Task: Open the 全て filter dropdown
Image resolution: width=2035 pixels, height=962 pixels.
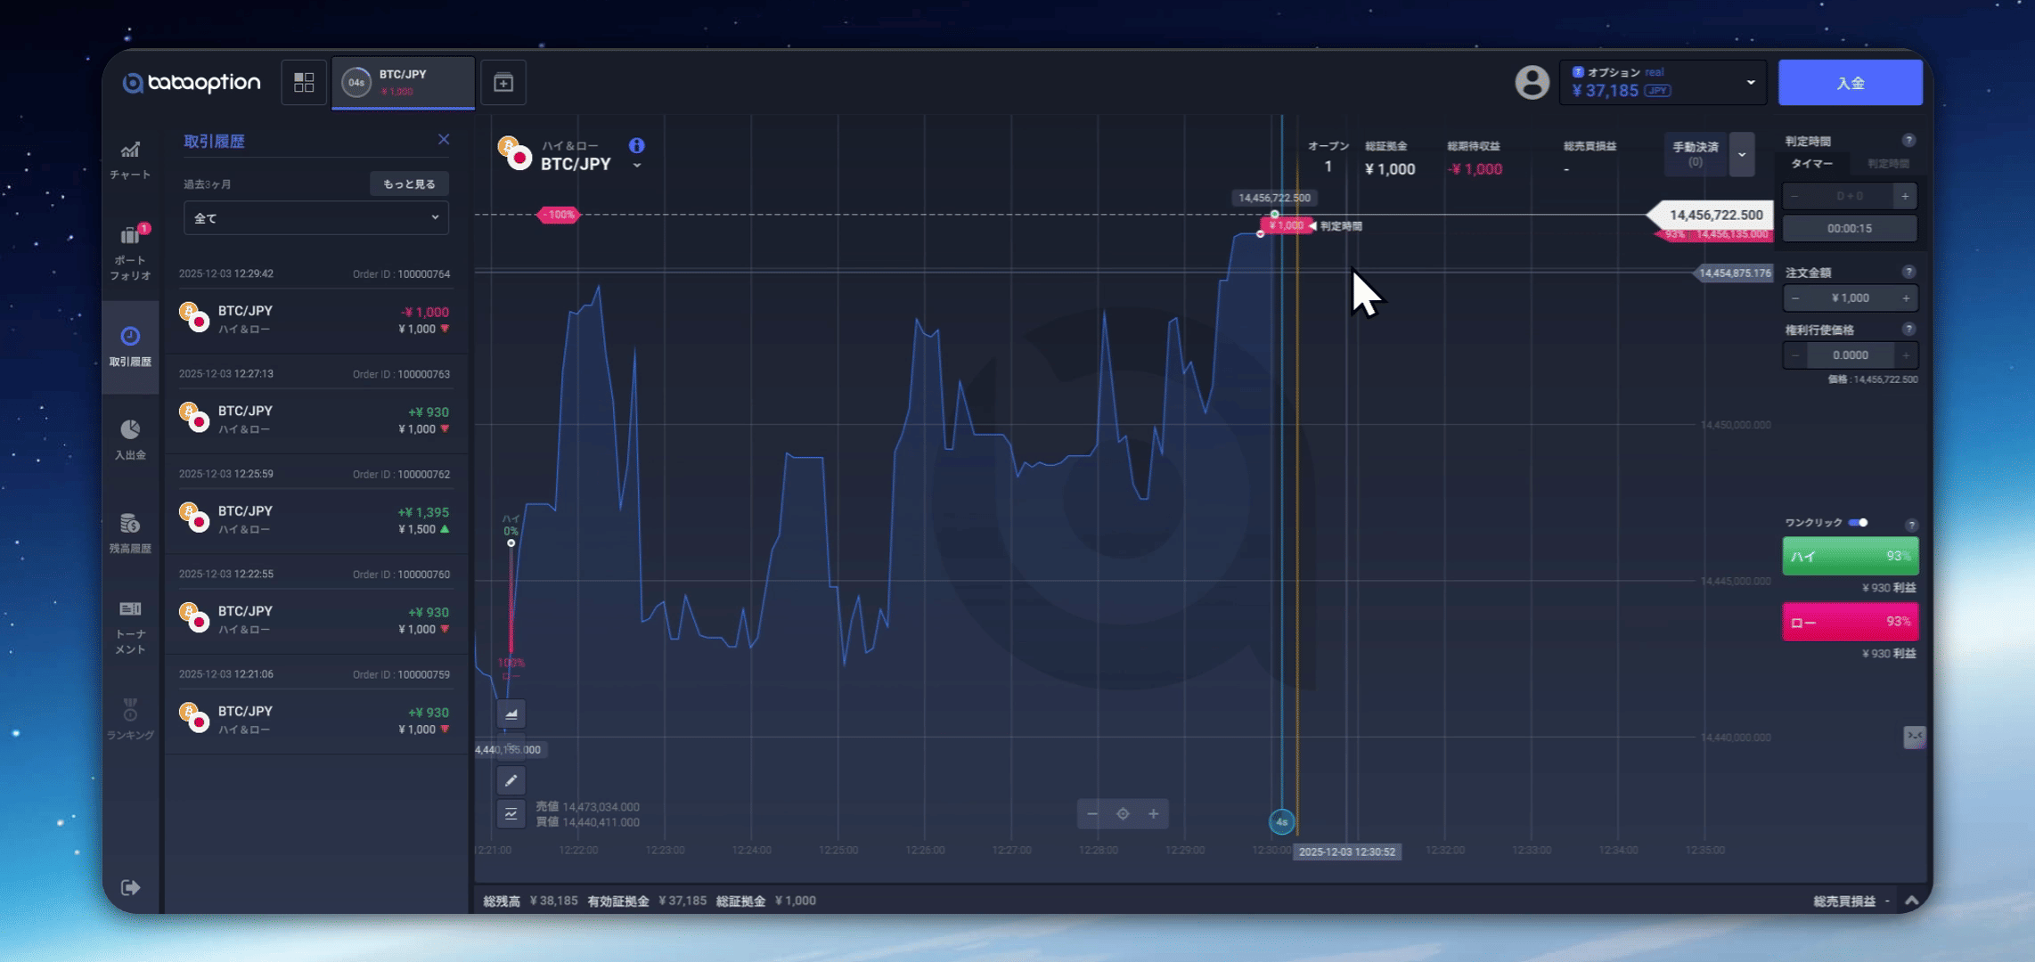Action: [x=315, y=218]
